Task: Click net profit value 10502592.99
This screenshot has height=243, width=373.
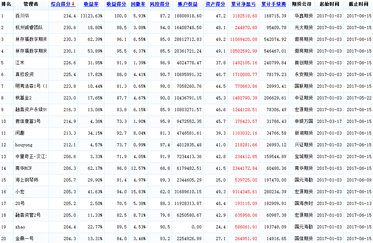Action: click(243, 51)
